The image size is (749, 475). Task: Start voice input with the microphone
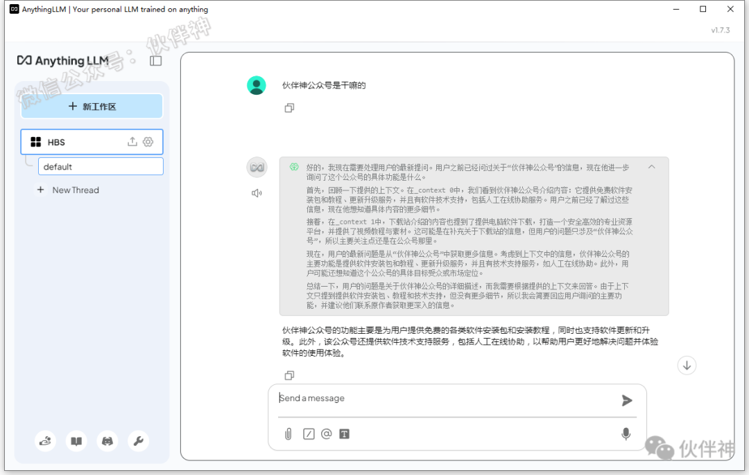(626, 434)
